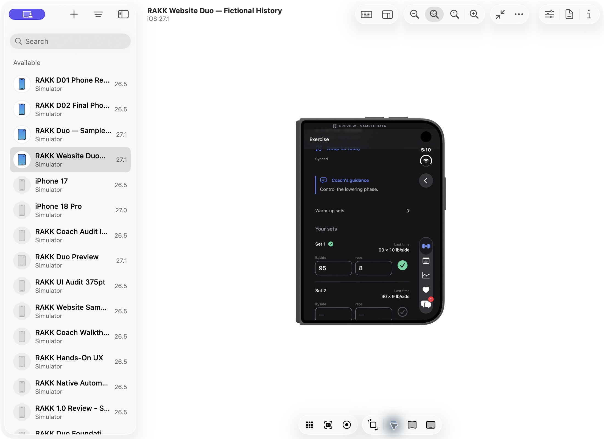Take a screenshot with camera icon
The width and height of the screenshot is (604, 439).
click(x=328, y=425)
